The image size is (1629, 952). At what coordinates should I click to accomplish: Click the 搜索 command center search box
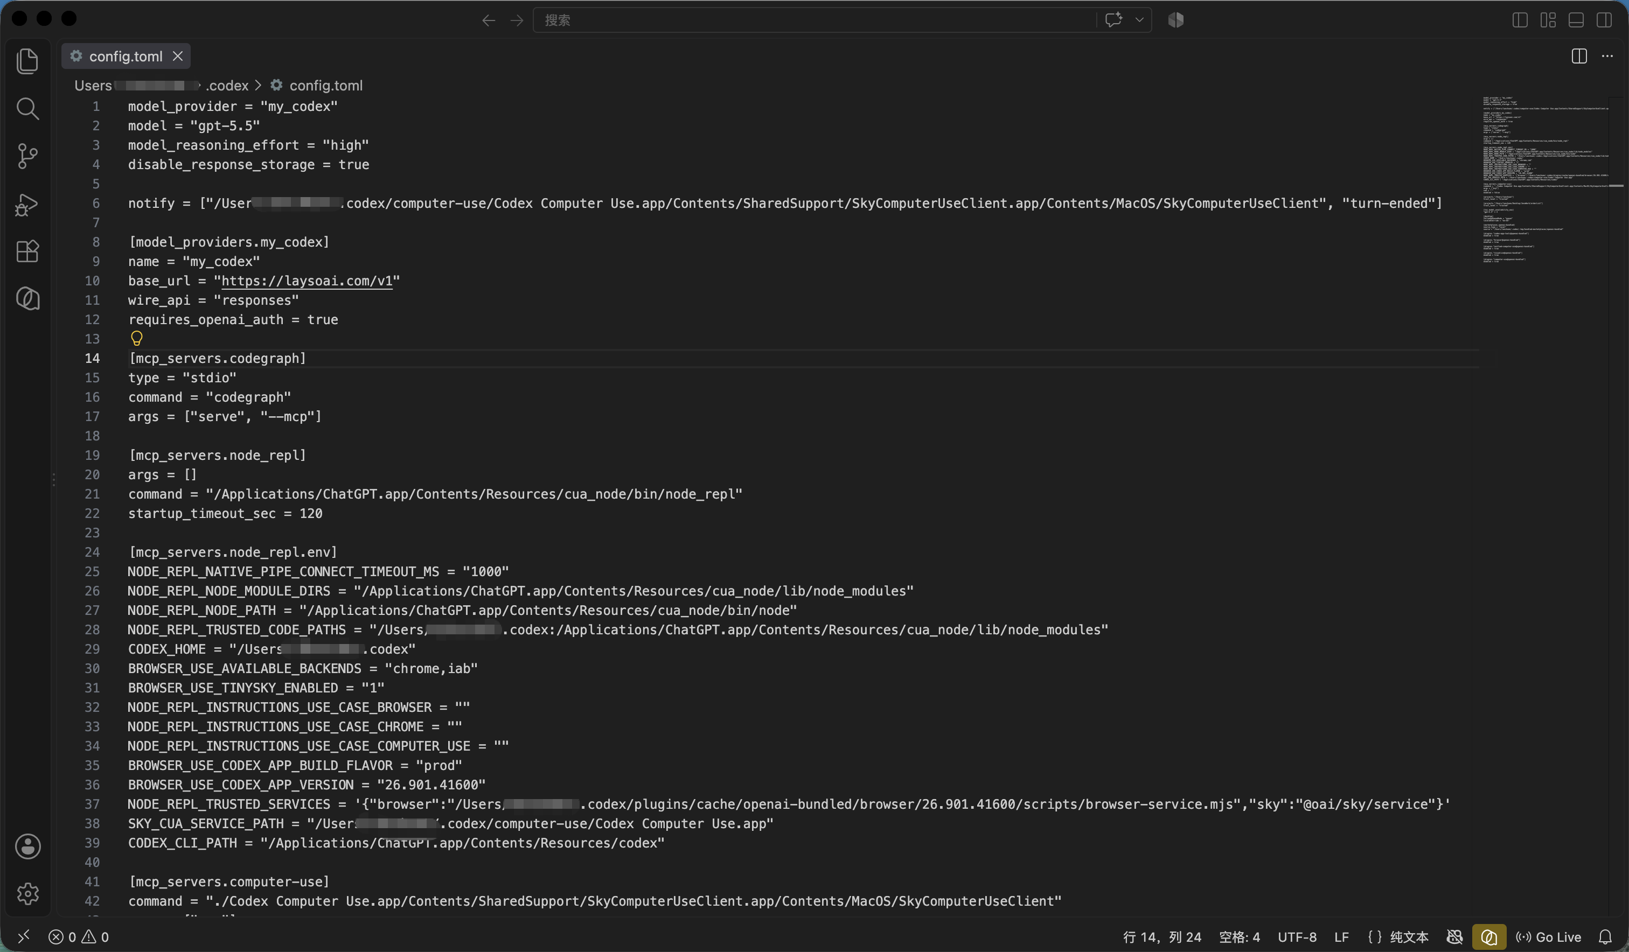[x=813, y=20]
